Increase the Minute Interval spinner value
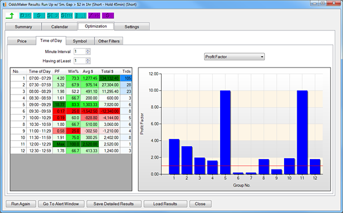The image size is (343, 213). click(x=88, y=50)
